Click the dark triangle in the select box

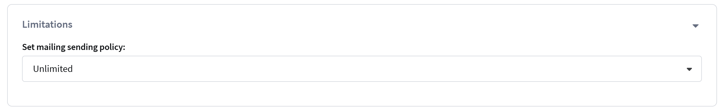click(689, 69)
